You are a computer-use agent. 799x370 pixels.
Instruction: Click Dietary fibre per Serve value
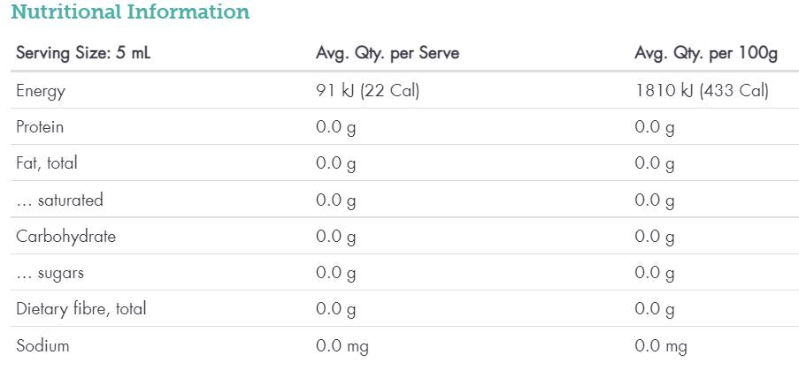click(336, 309)
